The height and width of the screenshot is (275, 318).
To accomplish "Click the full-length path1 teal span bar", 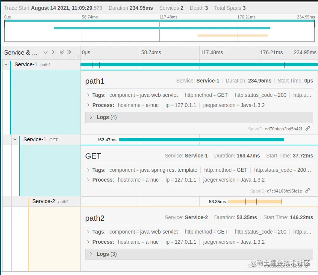I will click(199, 65).
